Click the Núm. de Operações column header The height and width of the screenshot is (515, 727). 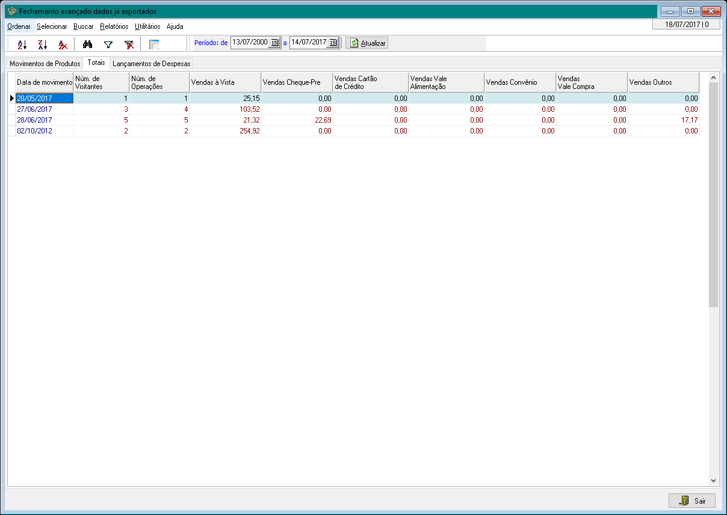[159, 82]
